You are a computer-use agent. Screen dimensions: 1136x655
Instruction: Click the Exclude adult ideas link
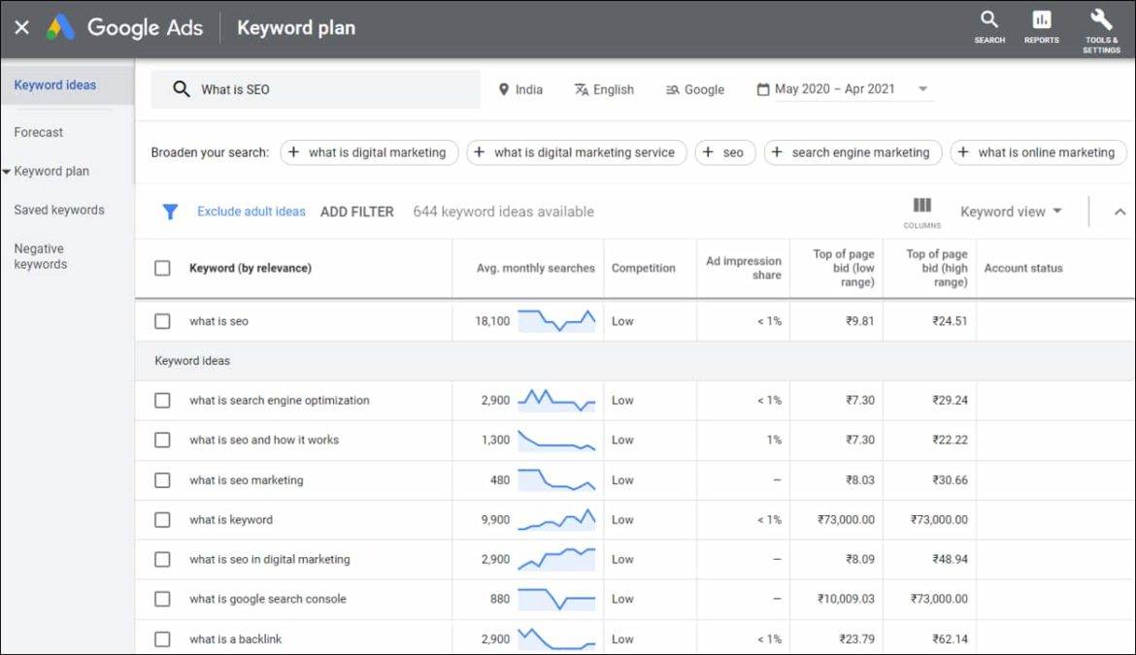tap(251, 211)
